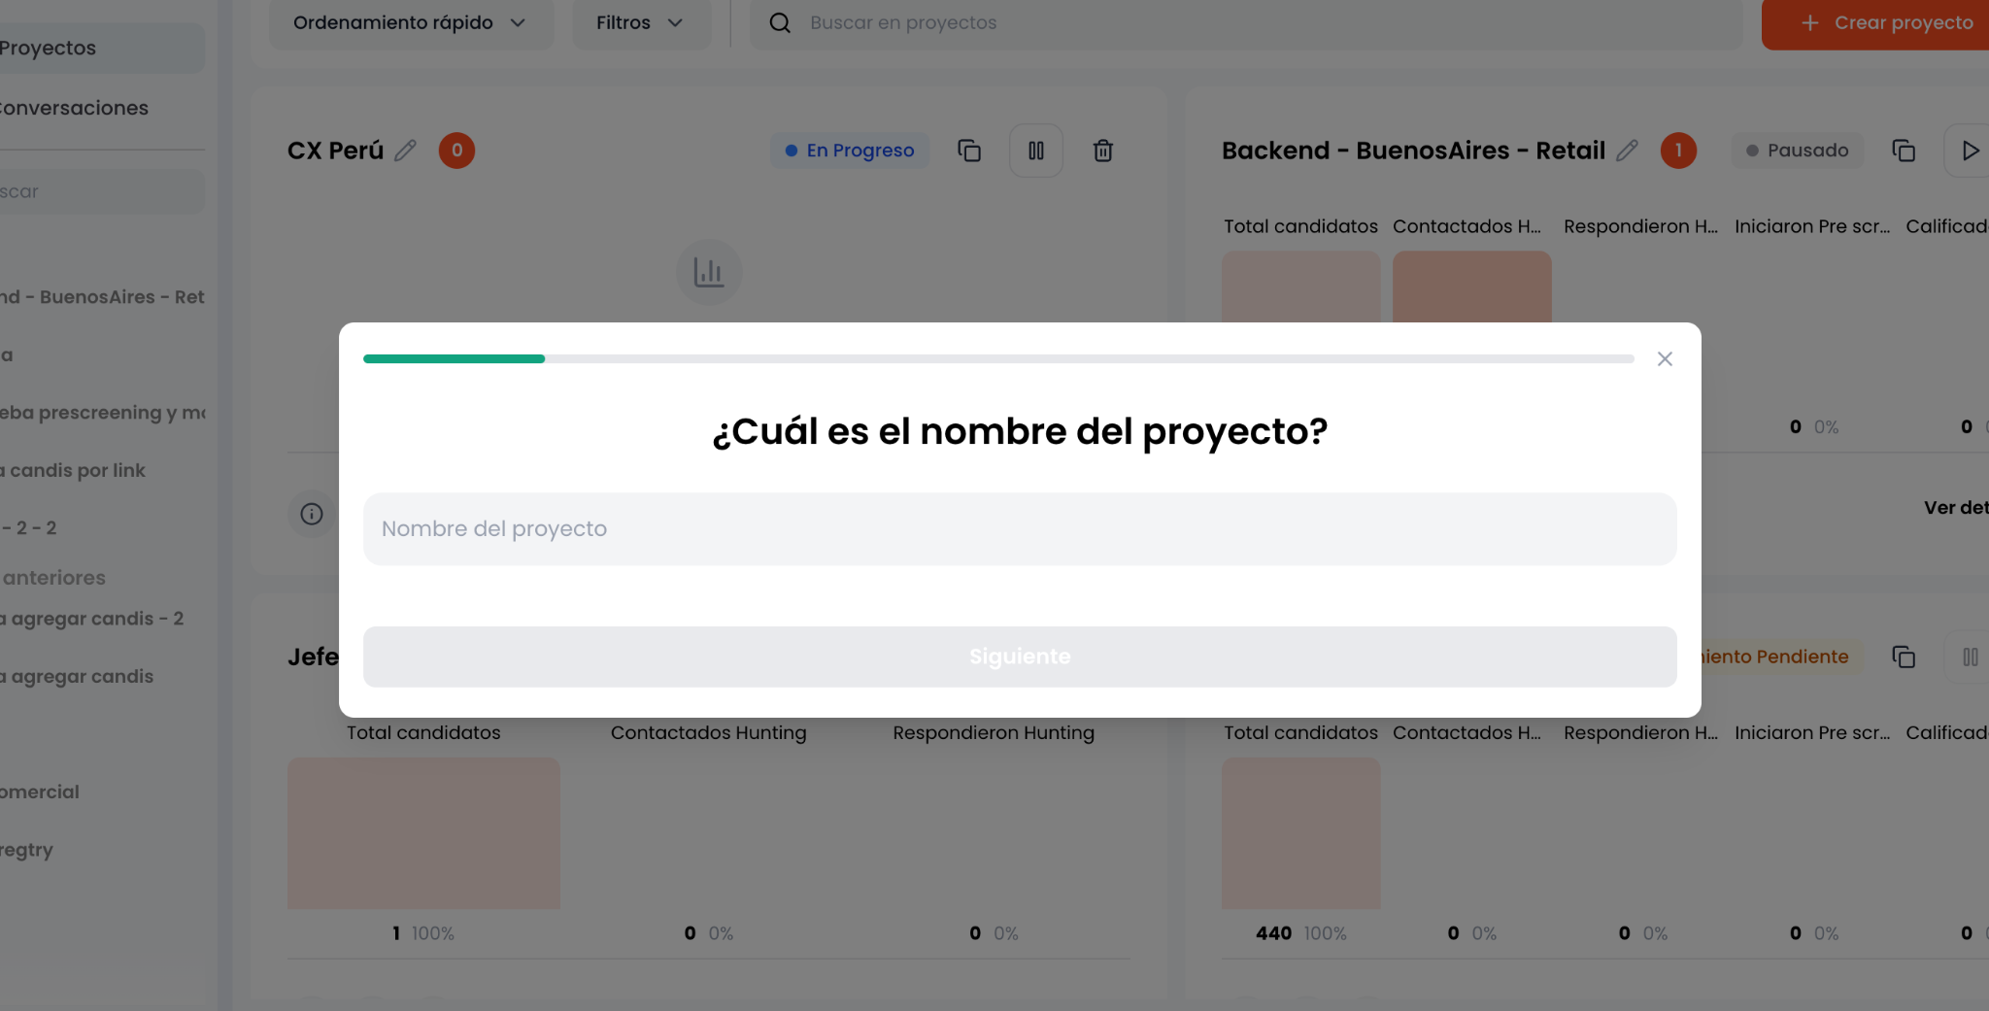Select BuenosAires - Ret project in sidebar
Screen dimensions: 1989x1011
click(102, 297)
